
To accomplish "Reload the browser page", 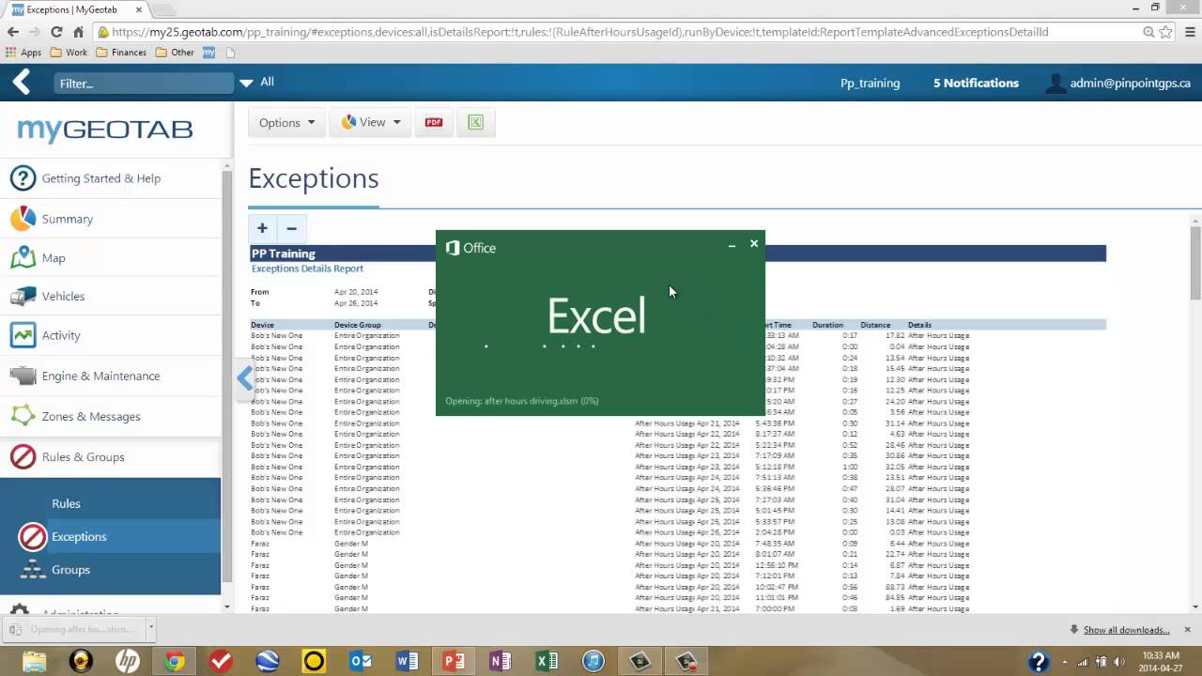I will pyautogui.click(x=56, y=32).
